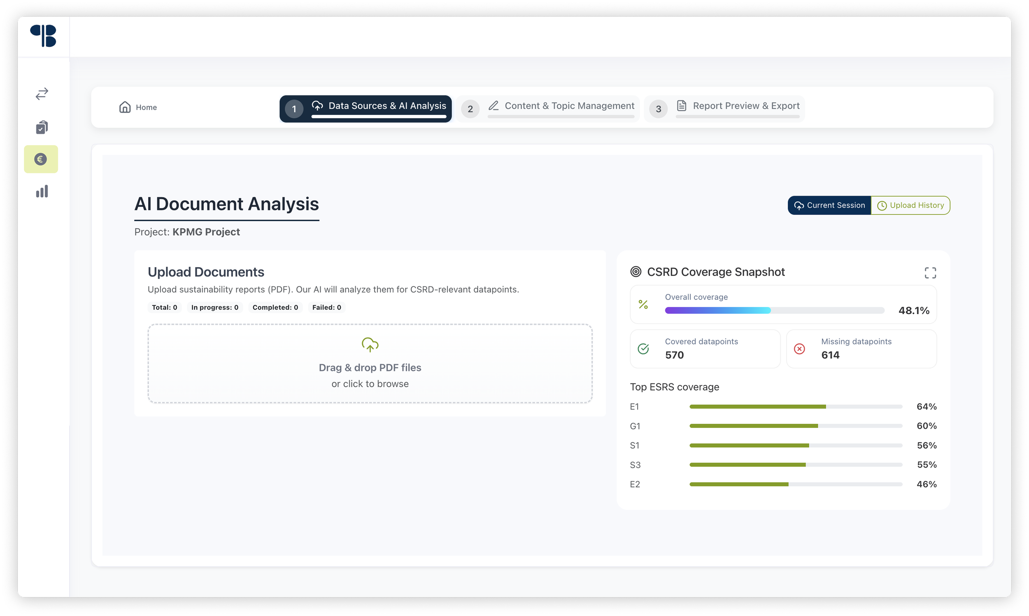1029x616 pixels.
Task: Click the Home house icon
Action: click(125, 107)
